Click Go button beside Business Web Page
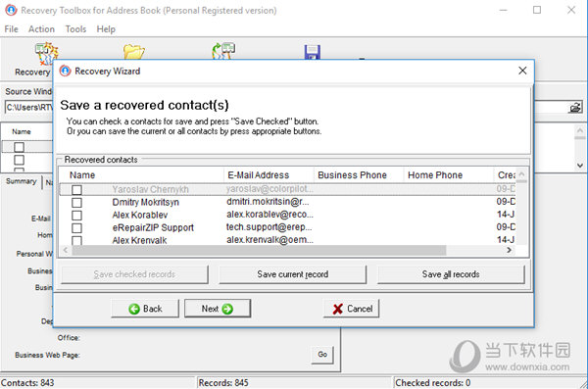The height and width of the screenshot is (389, 588). [x=322, y=355]
